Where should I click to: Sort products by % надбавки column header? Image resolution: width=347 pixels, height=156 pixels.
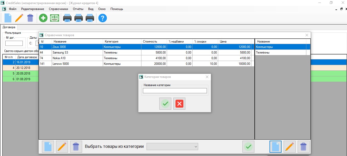click(180, 41)
